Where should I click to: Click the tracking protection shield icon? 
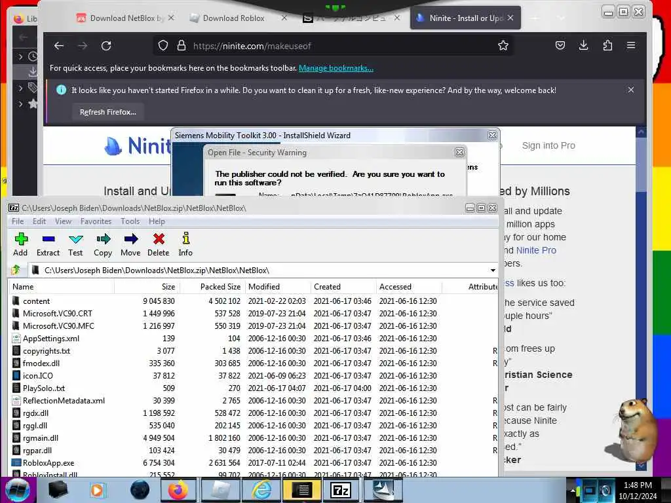click(x=163, y=46)
